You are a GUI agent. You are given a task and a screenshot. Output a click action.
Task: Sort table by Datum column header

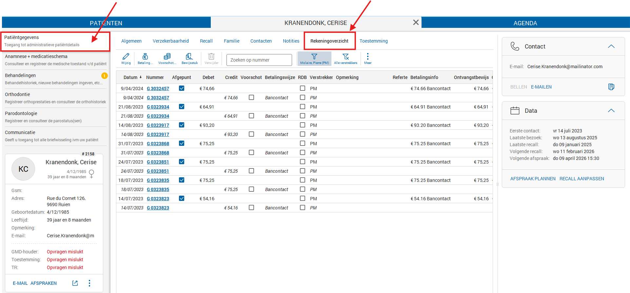pyautogui.click(x=130, y=77)
